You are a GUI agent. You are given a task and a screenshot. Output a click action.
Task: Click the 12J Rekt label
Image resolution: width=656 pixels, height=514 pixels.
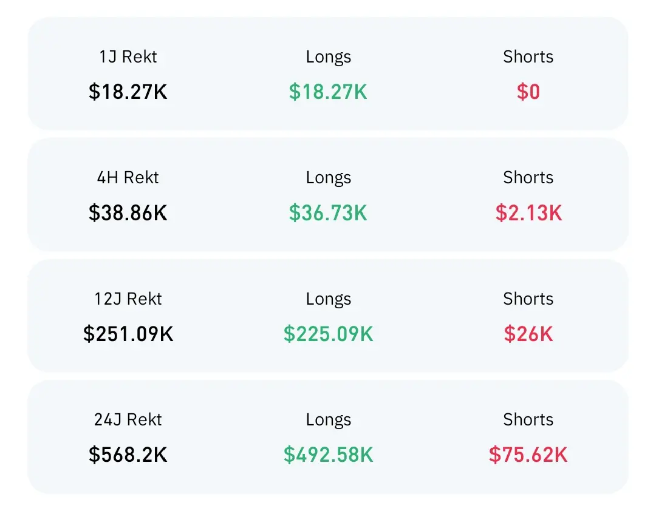(128, 299)
